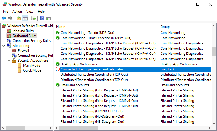Minimize the firewall console window
Screen dimensions: 217x131
click(x=185, y=4)
